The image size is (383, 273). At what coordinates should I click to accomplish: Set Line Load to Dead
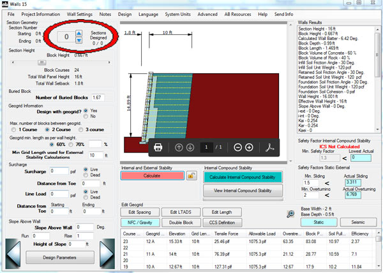(86, 197)
